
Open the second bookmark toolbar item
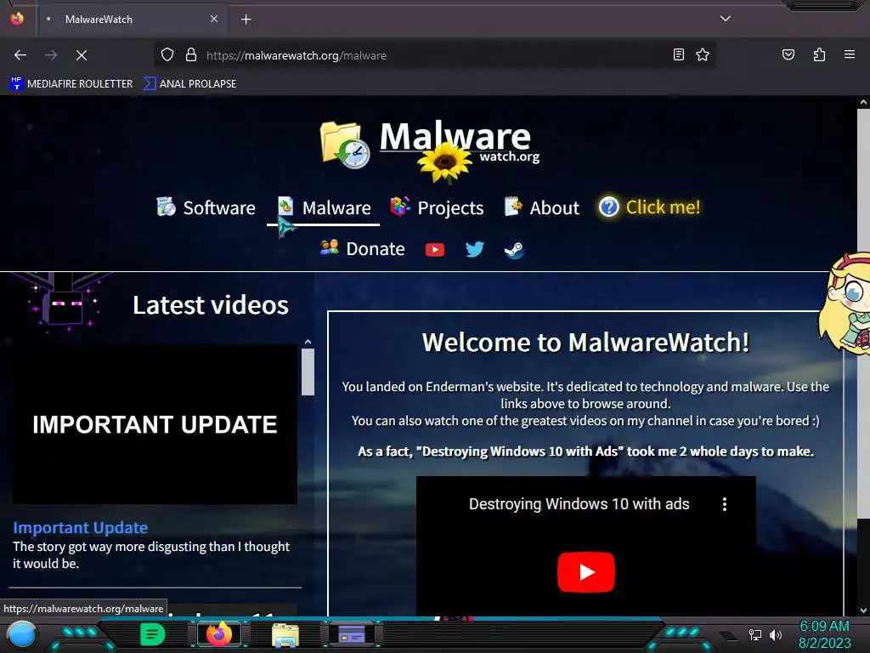(189, 84)
